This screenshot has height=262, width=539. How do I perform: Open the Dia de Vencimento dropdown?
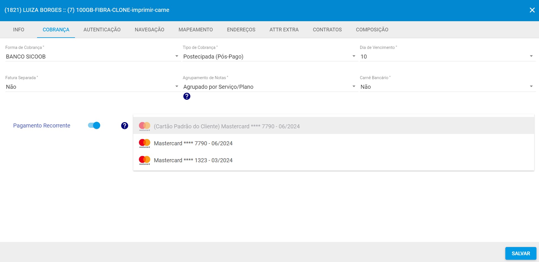click(447, 57)
